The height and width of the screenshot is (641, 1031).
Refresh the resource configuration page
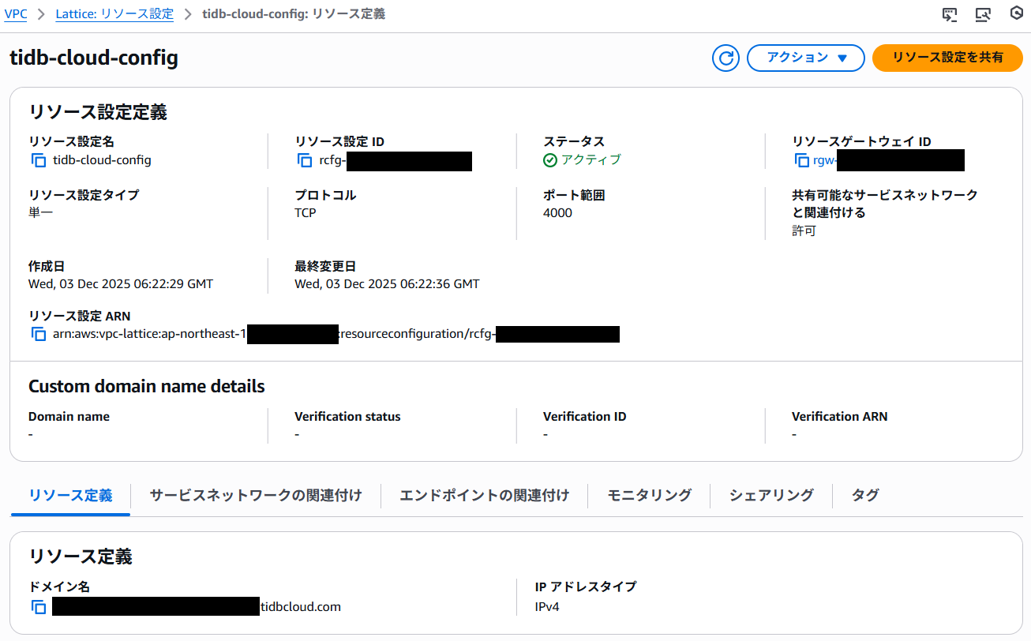tap(725, 58)
